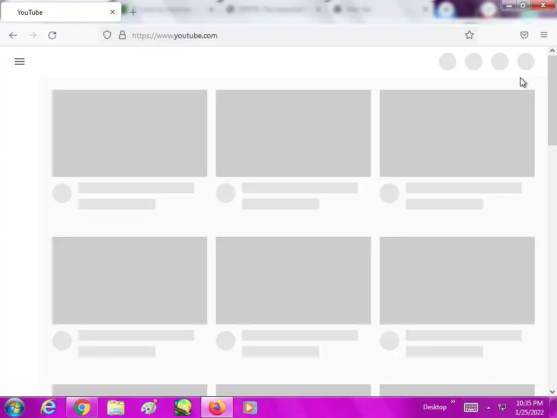The height and width of the screenshot is (418, 557).
Task: Click the vertical scrollbar thumb
Action: pos(552,100)
